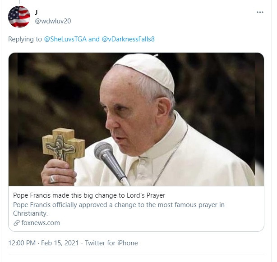Open the Pope Francis article card photo
The height and width of the screenshot is (262, 277).
136,119
